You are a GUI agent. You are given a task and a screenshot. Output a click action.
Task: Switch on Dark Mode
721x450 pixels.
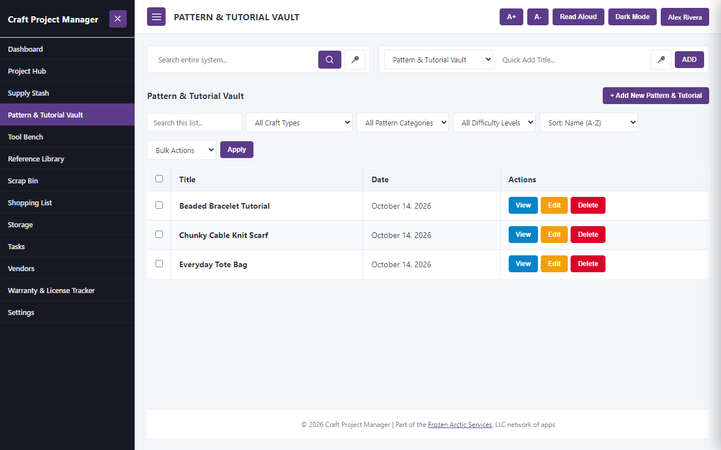(x=633, y=17)
